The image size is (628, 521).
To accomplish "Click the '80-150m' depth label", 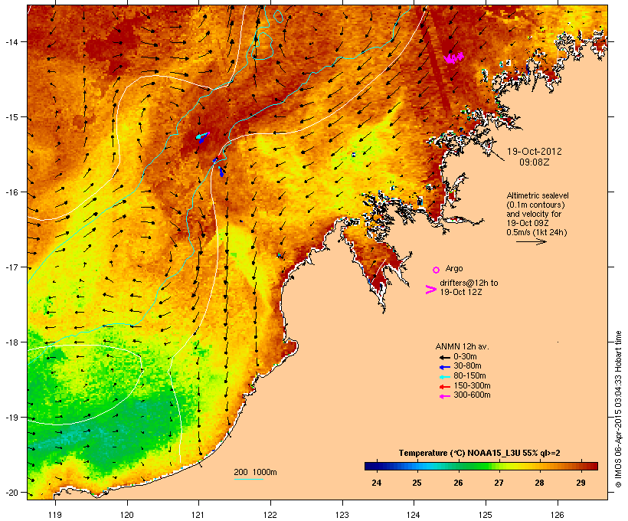I will point(469,376).
